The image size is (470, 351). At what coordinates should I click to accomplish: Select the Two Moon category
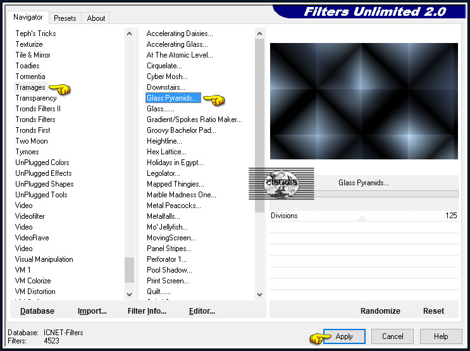coord(32,141)
